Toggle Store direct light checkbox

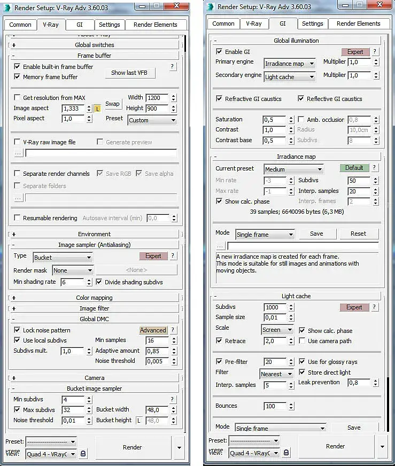302,372
